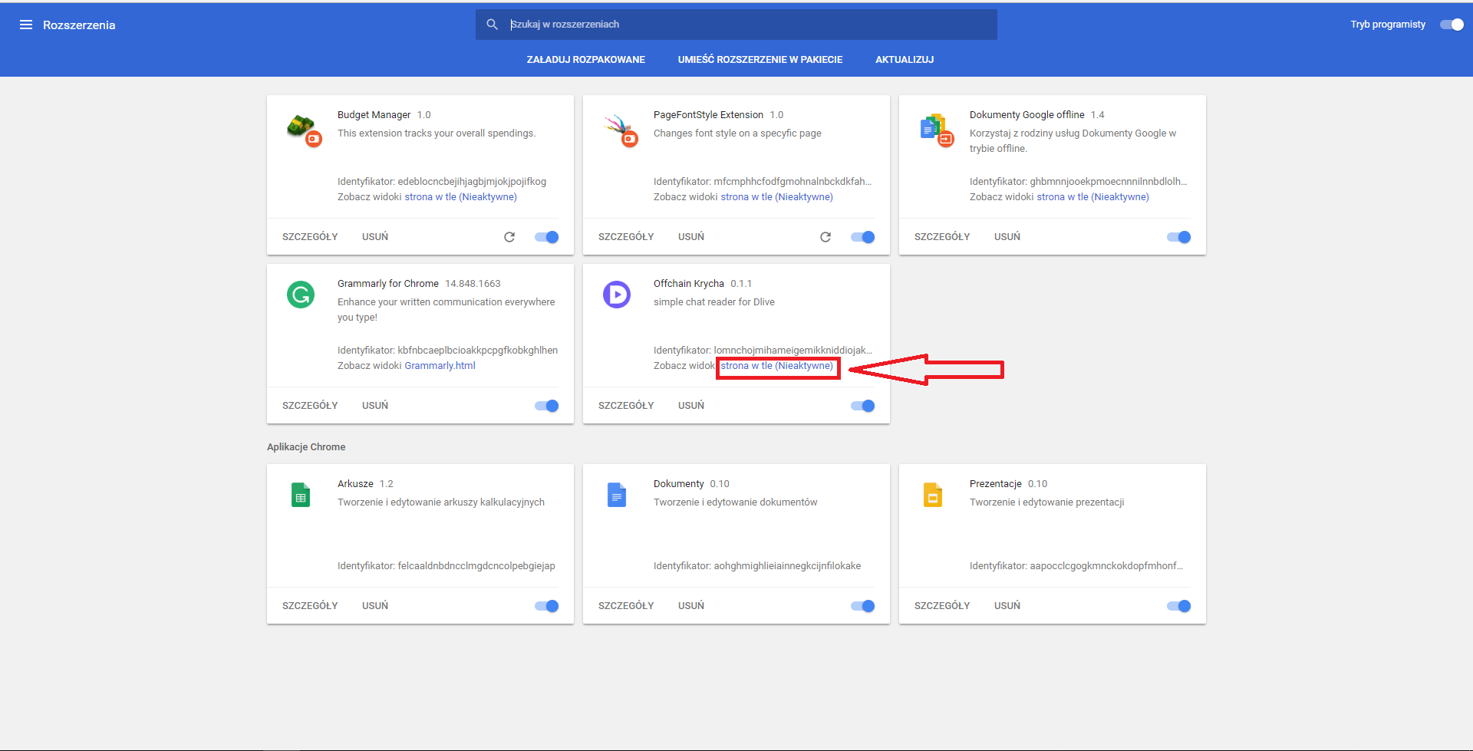
Task: Disable the Dokumenty app toggle
Action: 863,606
